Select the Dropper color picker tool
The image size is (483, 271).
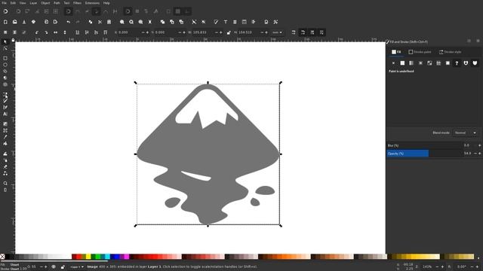(5, 137)
